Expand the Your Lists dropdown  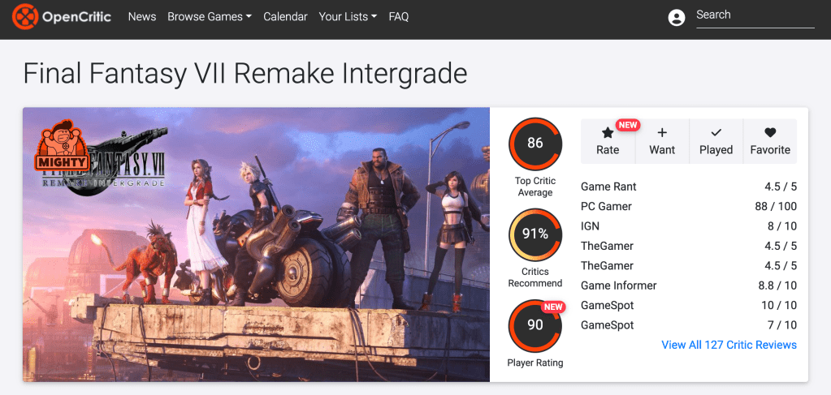tap(348, 16)
